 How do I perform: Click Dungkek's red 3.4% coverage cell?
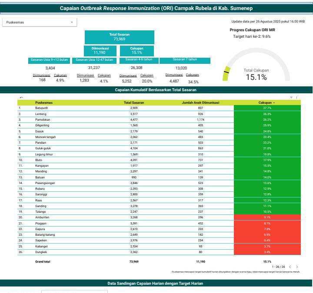tap(267, 252)
